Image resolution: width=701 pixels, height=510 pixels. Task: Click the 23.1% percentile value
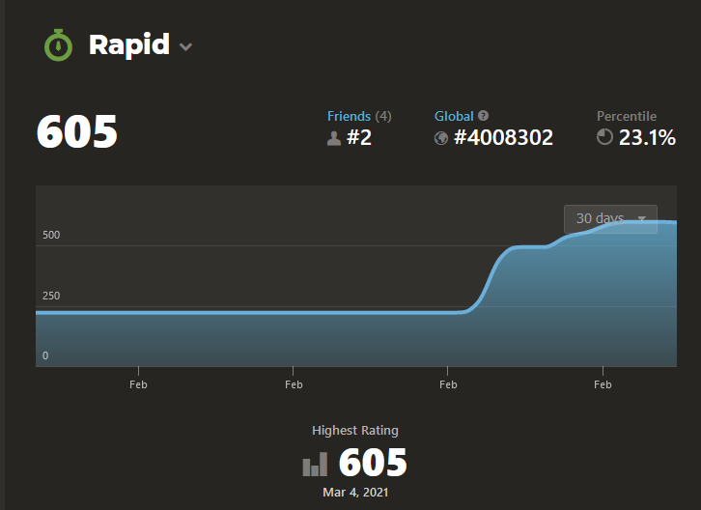coord(647,137)
